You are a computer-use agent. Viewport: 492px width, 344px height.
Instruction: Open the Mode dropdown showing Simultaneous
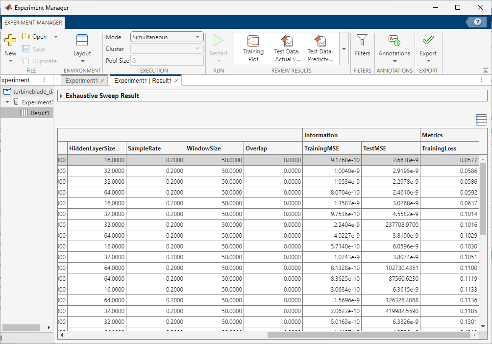tap(167, 36)
